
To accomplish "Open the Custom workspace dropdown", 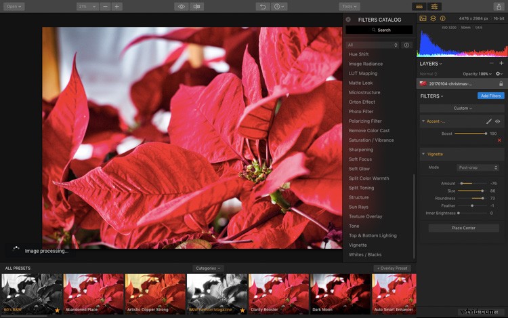I will 463,108.
